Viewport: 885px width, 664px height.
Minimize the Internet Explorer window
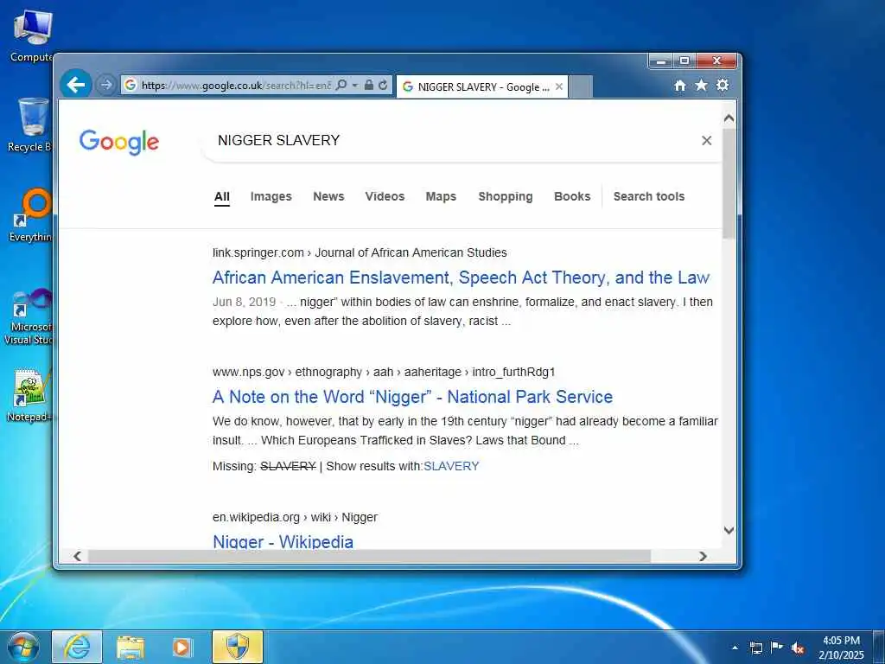(660, 61)
